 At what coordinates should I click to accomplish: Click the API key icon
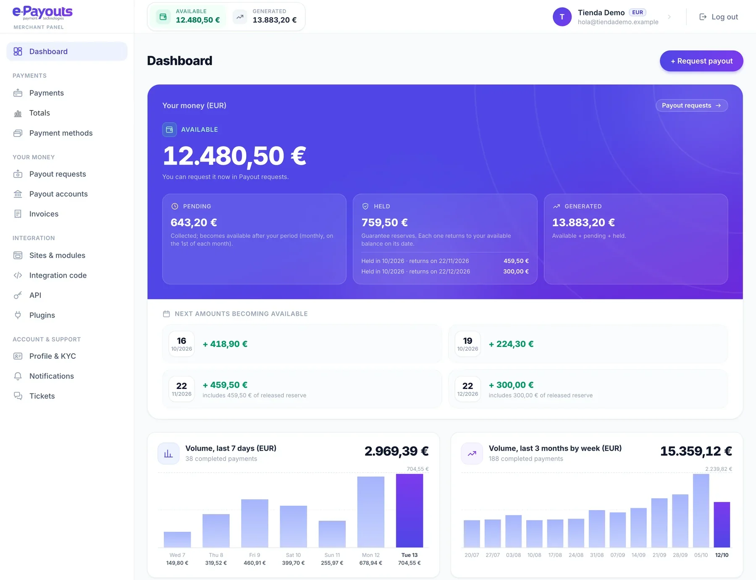pos(18,295)
